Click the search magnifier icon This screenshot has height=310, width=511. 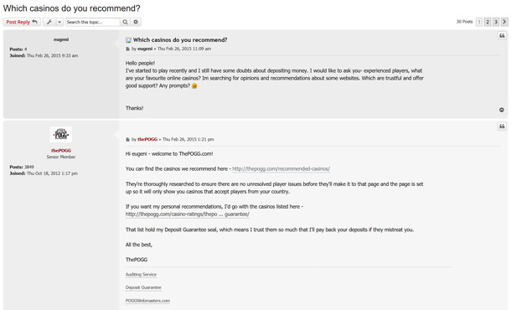pyautogui.click(x=125, y=22)
